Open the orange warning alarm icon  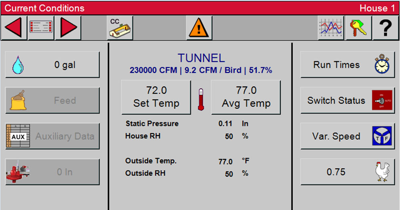199,28
